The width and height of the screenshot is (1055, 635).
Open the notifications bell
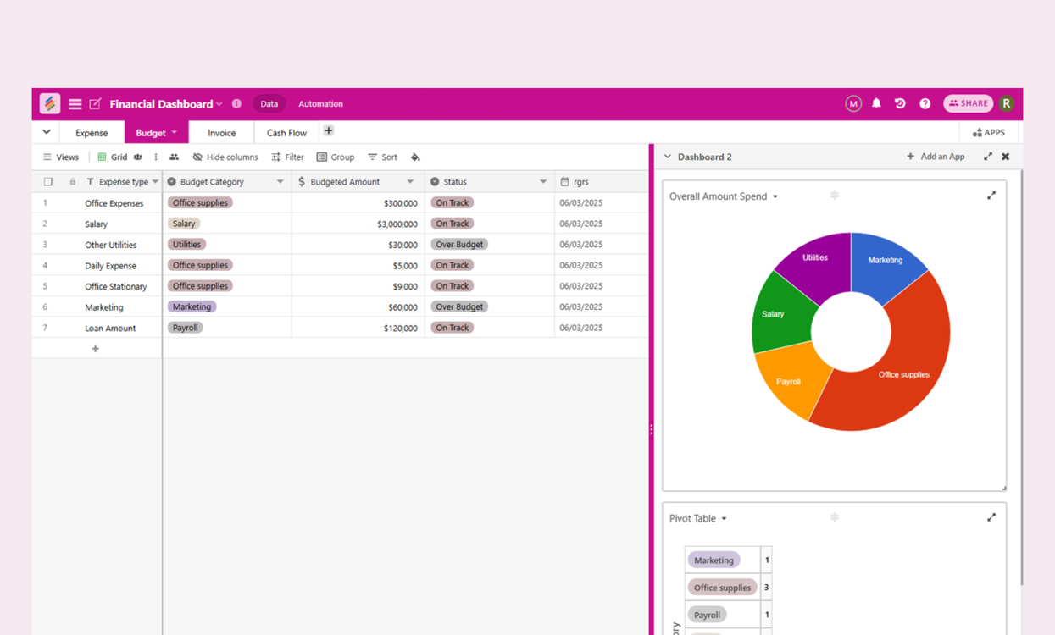[x=876, y=103]
